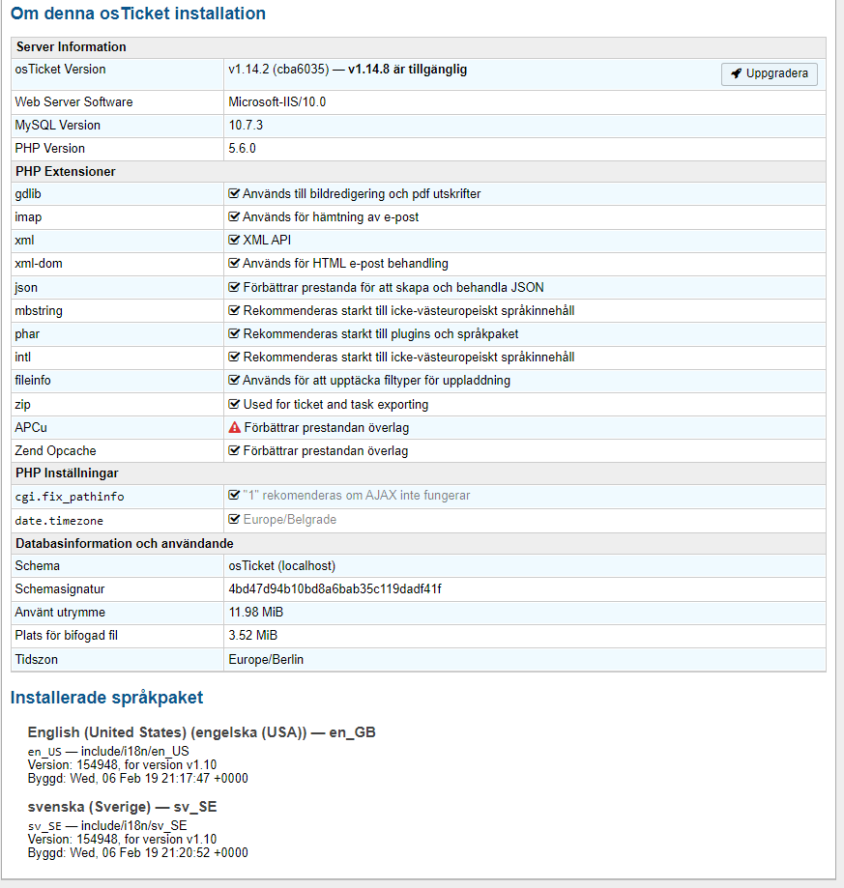Click the check icon in the phar row
844x888 pixels.
pos(234,334)
